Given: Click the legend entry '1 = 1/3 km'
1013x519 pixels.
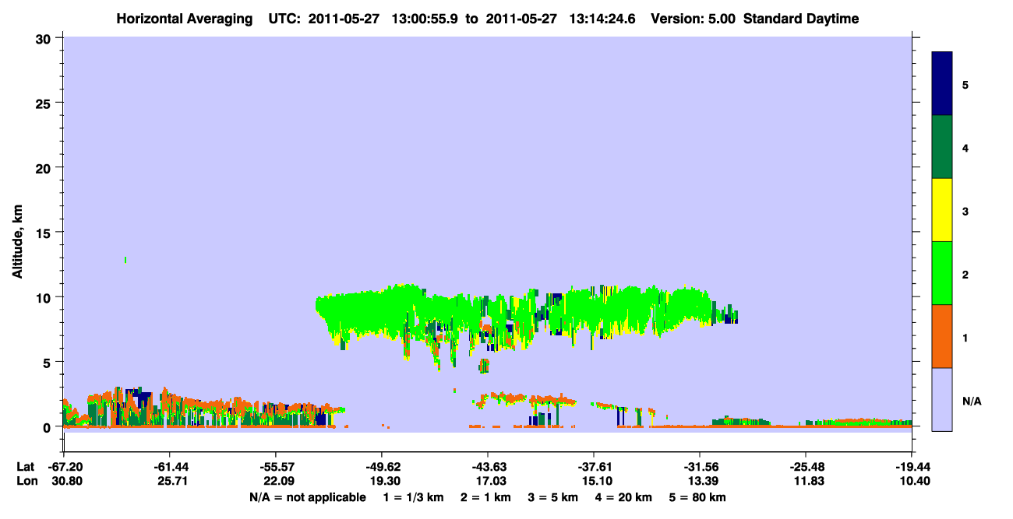Looking at the screenshot, I should click(413, 497).
